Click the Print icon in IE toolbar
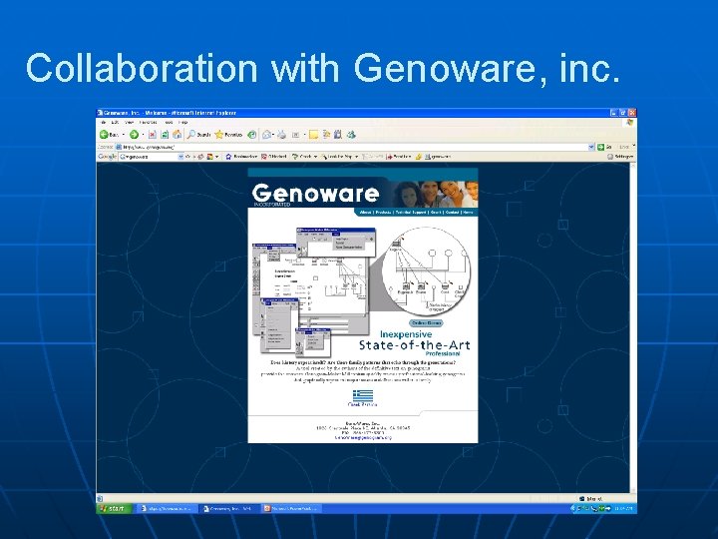 pos(281,135)
